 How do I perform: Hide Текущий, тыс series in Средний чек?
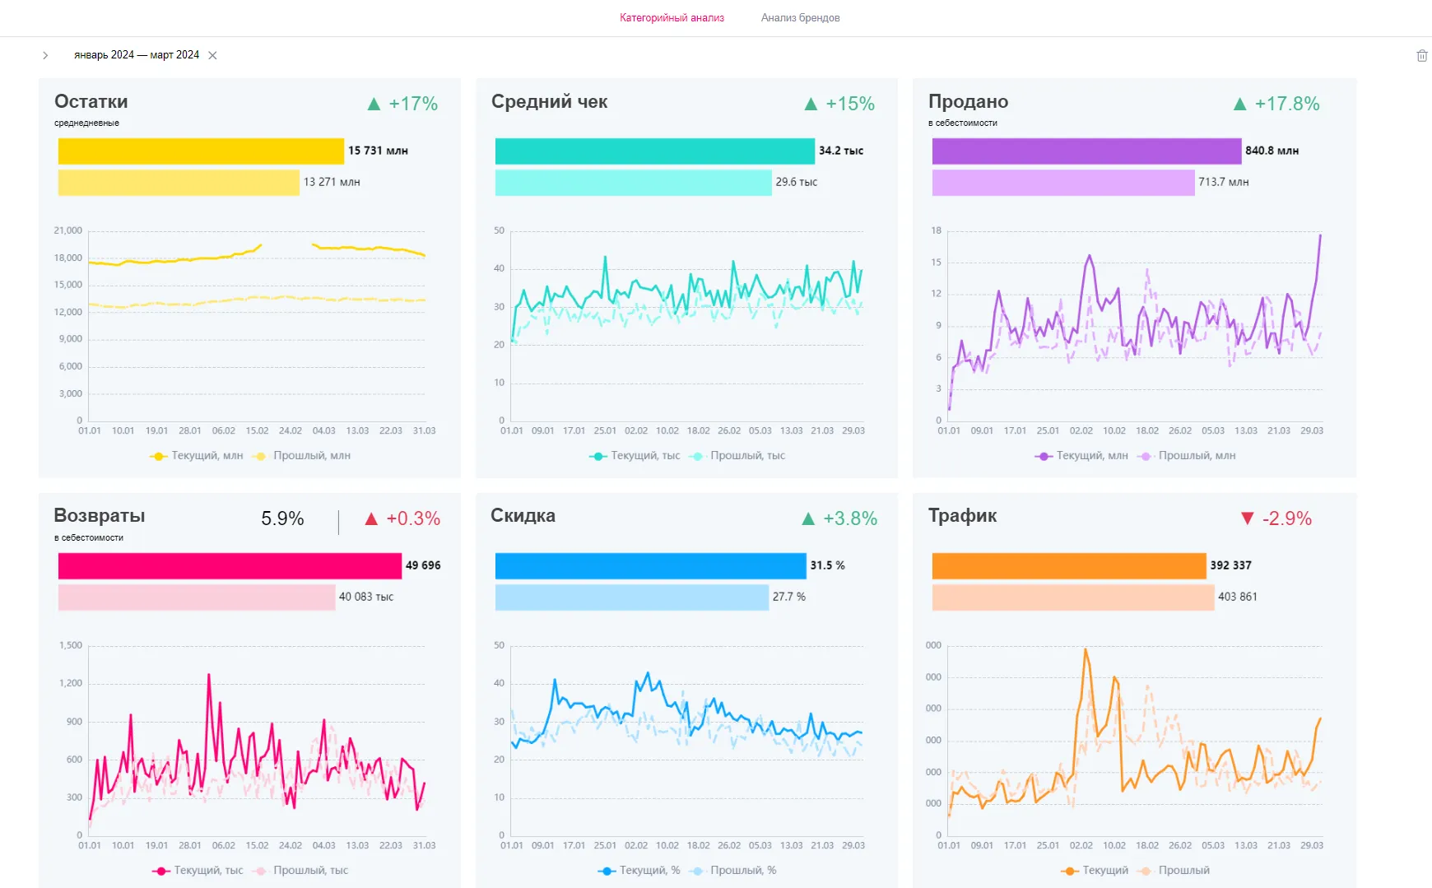pyautogui.click(x=635, y=456)
